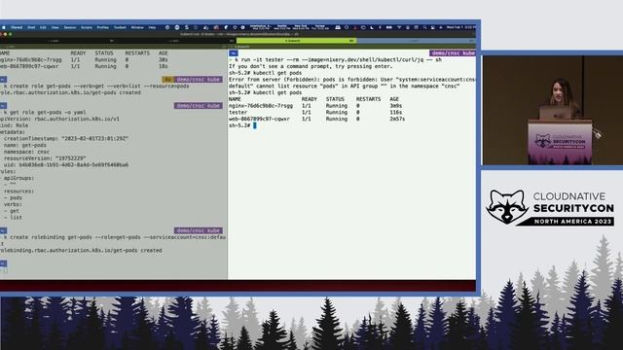Click the 'resources:' line
The width and height of the screenshot is (623, 350).
18,192
